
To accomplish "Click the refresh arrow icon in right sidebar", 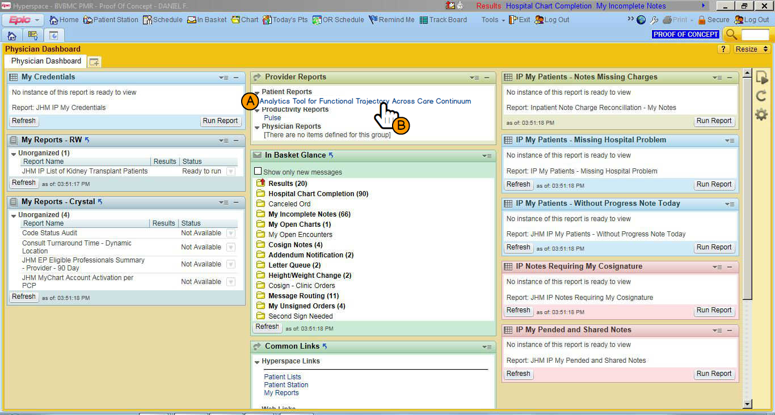I will pos(761,96).
